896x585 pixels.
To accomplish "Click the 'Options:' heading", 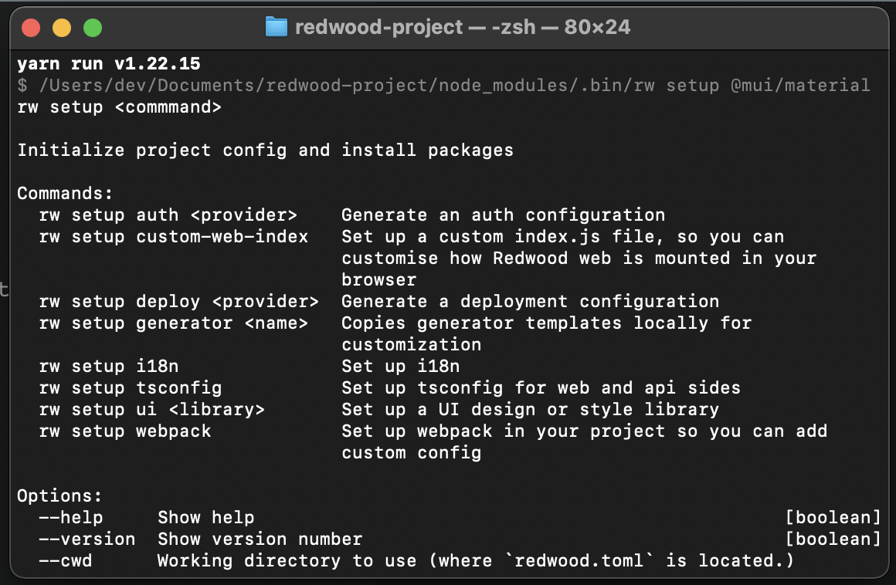I will click(59, 496).
